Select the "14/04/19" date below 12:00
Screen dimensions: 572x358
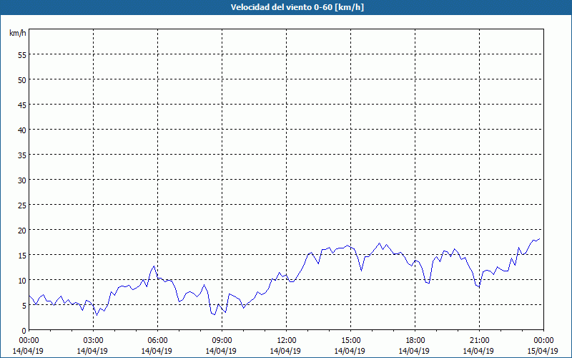(x=285, y=351)
